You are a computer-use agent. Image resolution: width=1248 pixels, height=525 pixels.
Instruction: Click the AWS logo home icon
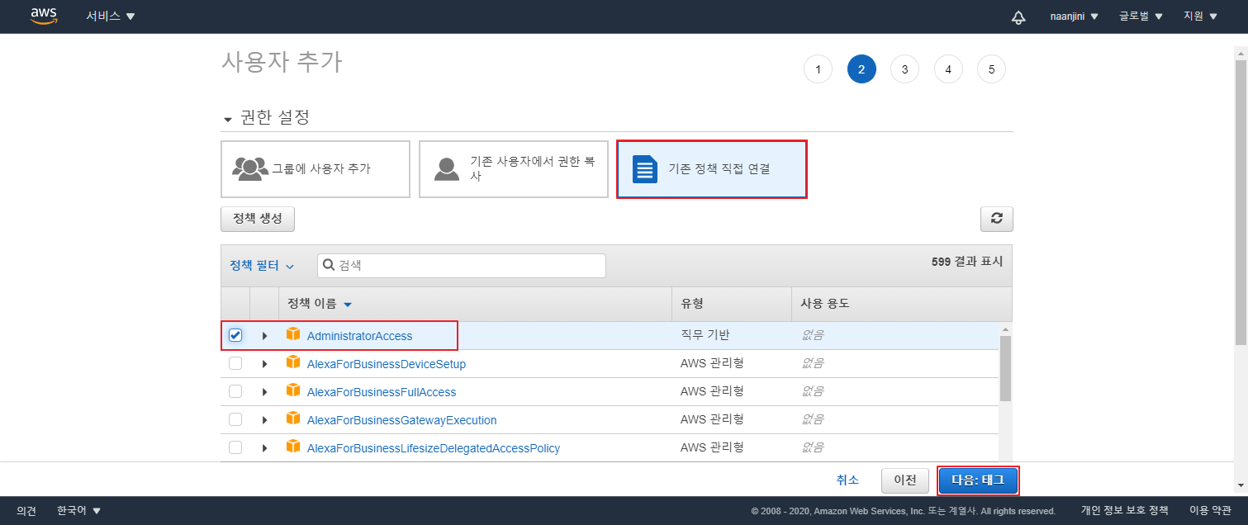click(44, 17)
